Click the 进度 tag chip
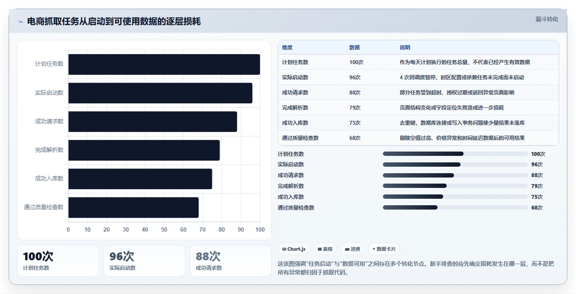The height and width of the screenshot is (294, 576). (352, 249)
